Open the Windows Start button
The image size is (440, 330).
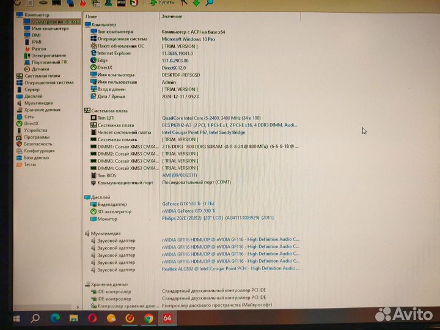16,318
